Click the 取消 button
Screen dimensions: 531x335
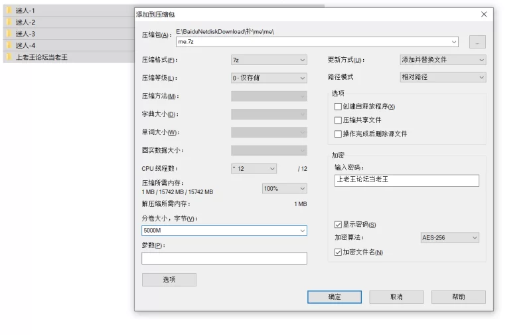point(396,297)
